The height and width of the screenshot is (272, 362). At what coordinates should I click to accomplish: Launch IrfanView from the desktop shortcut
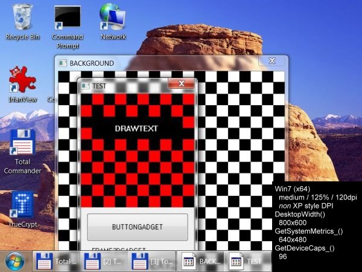23,85
